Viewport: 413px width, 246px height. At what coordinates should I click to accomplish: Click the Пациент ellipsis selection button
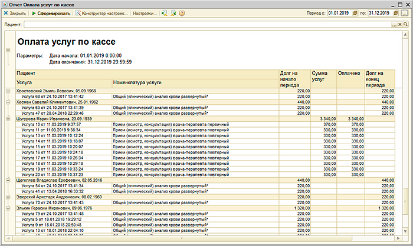(394, 25)
